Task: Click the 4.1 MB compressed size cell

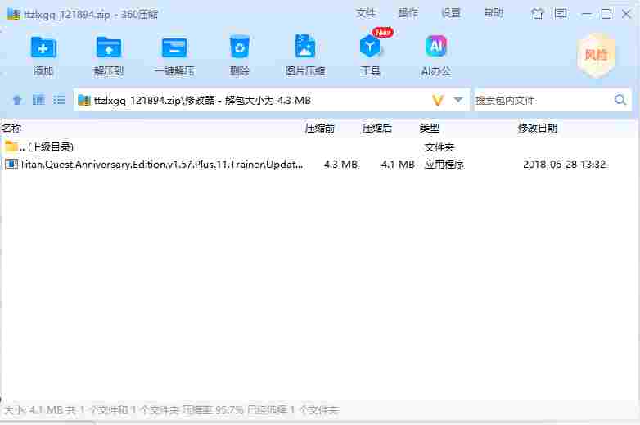Action: click(398, 165)
